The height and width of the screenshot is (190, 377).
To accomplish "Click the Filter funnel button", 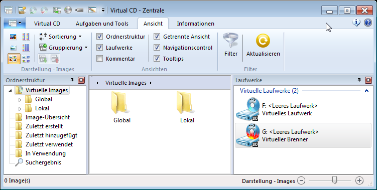I will point(231,45).
